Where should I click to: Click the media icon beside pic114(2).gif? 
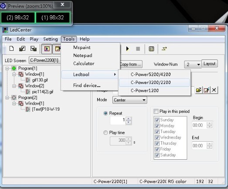tap(28, 91)
